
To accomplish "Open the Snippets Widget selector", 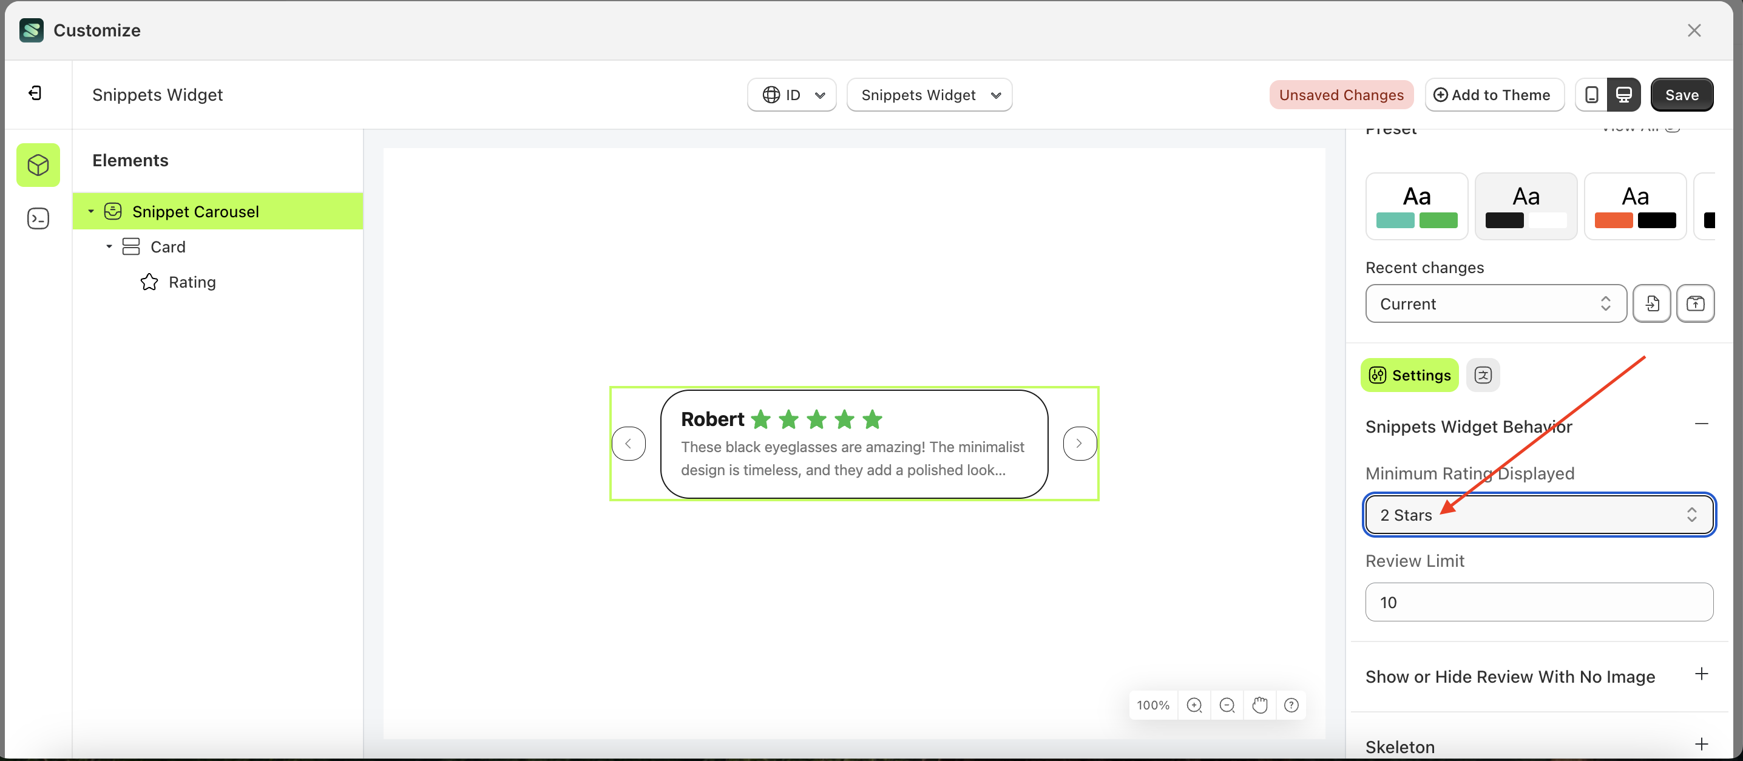I will [929, 95].
